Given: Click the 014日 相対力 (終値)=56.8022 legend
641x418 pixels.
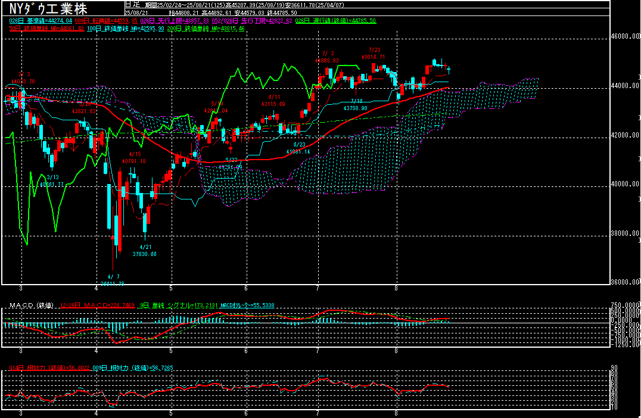Looking at the screenshot, I should point(49,368).
